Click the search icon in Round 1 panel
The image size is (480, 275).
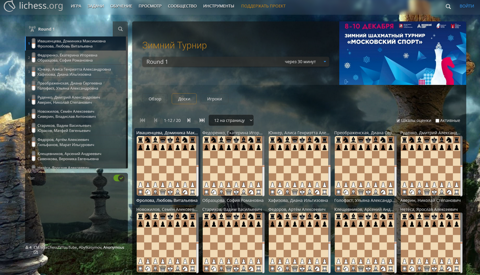120,29
